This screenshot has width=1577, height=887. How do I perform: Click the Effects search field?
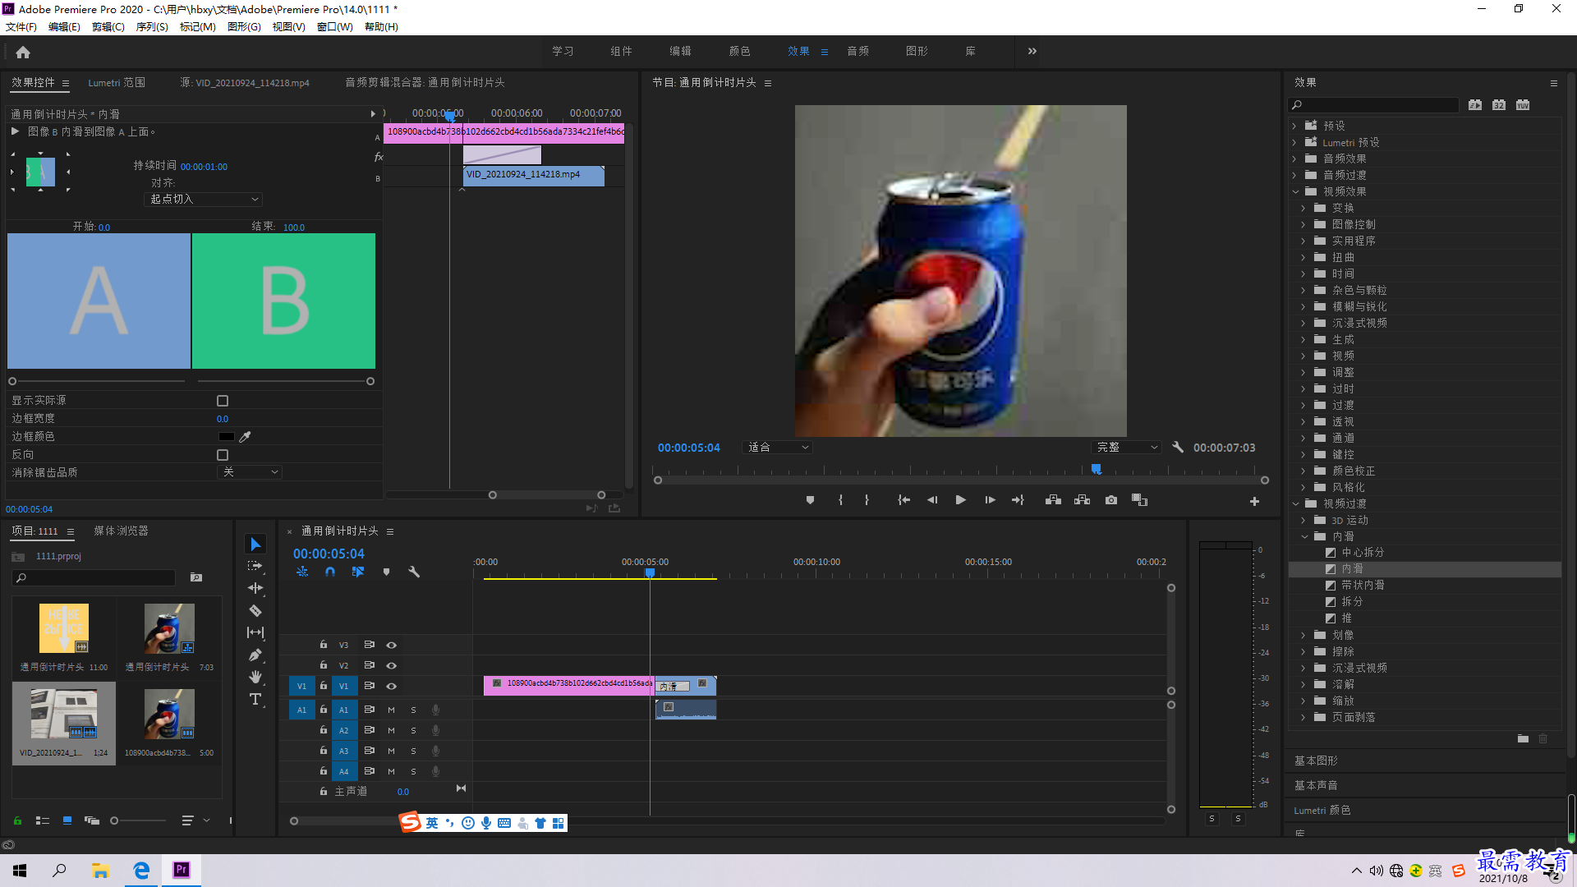[1374, 105]
